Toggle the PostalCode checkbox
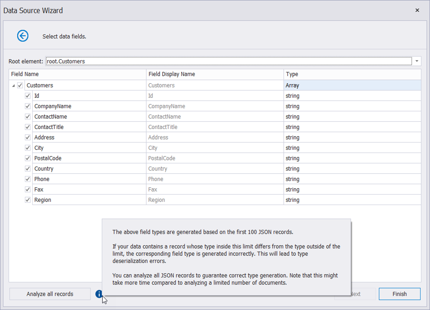 point(28,158)
